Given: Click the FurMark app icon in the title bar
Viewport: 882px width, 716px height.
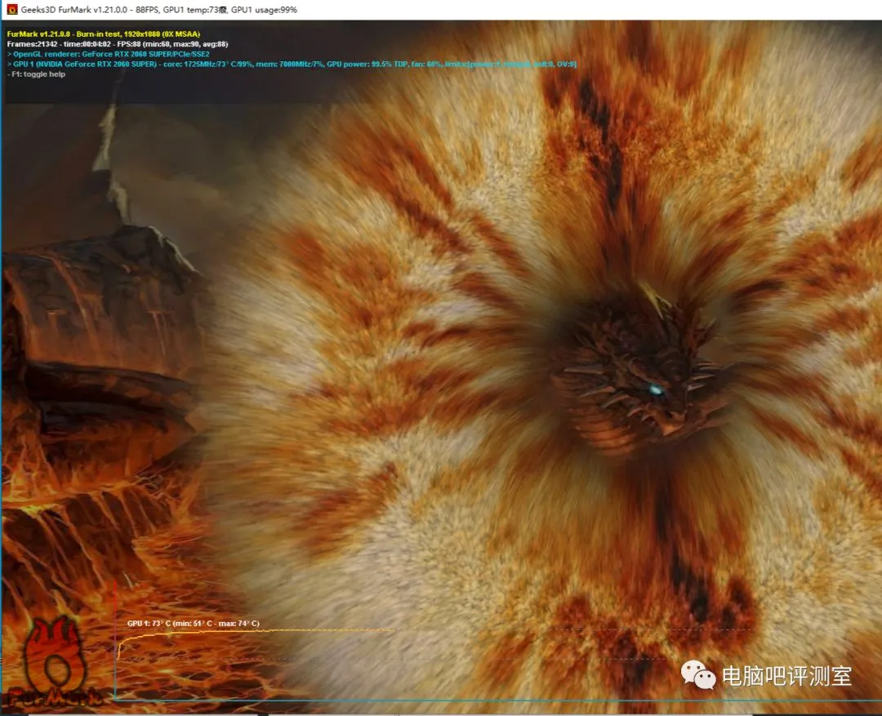Looking at the screenshot, I should point(11,10).
